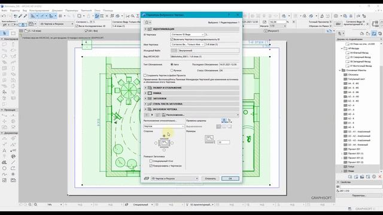Select the Text tool with letter A

click(4, 150)
